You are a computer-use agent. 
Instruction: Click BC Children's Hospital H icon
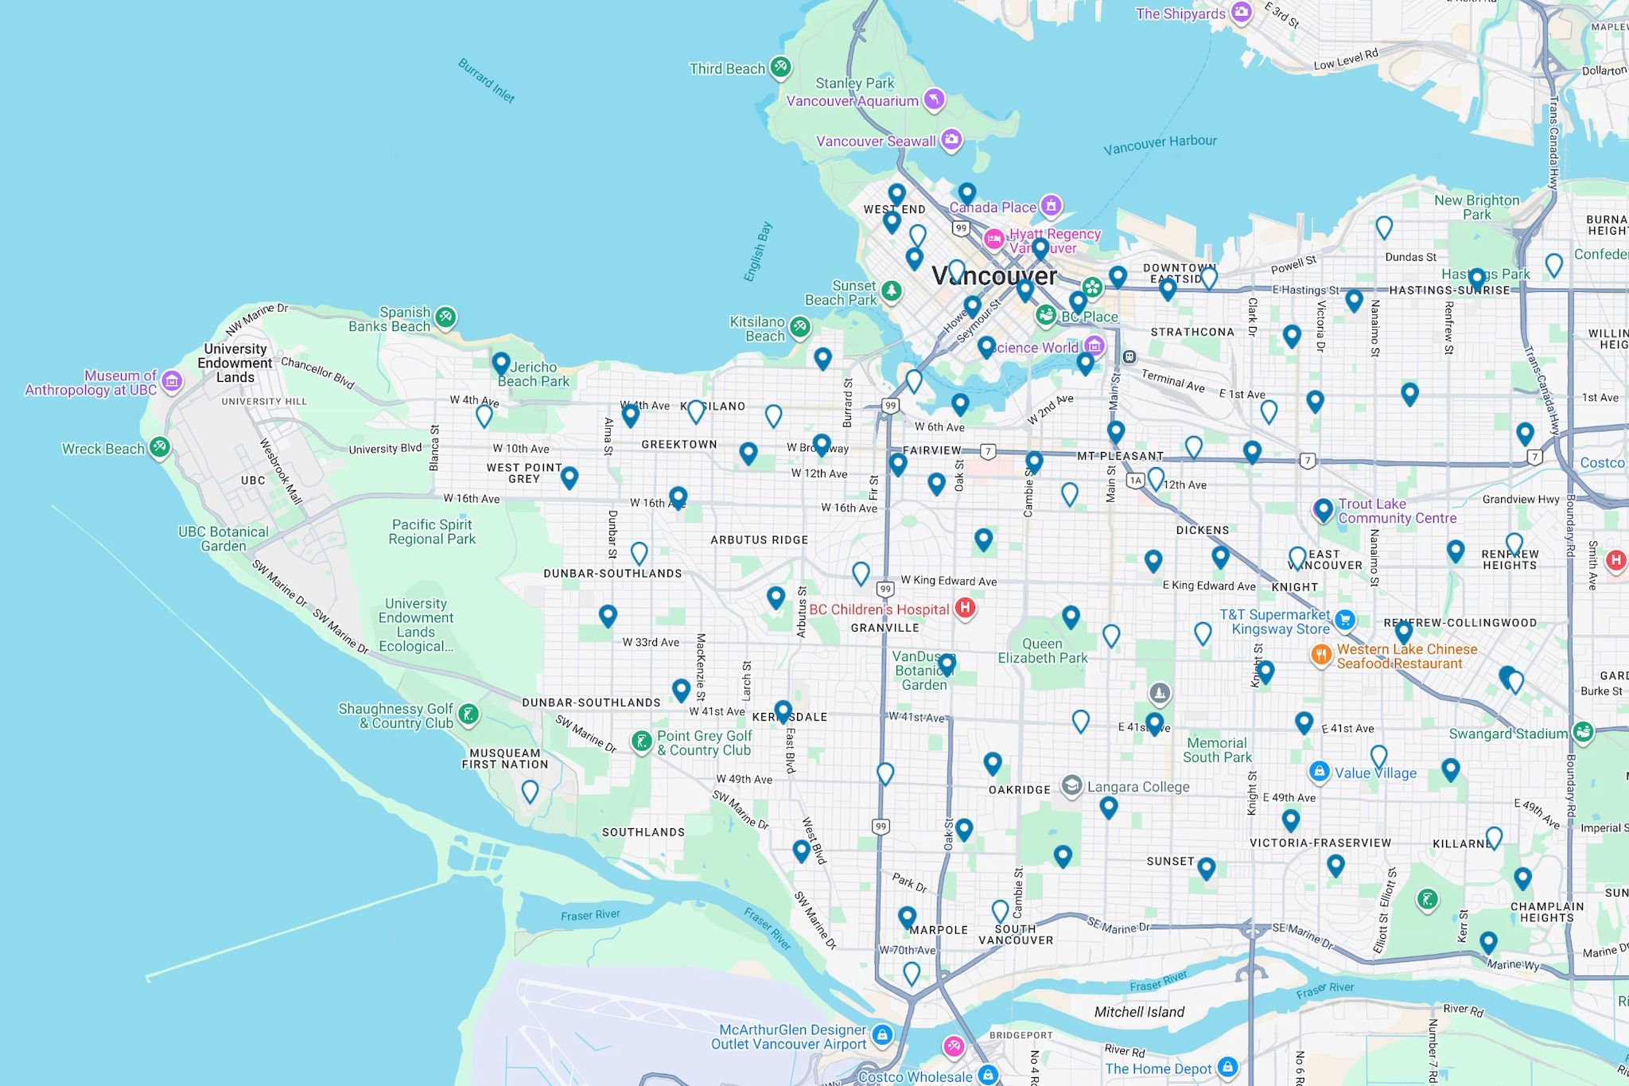pyautogui.click(x=966, y=609)
